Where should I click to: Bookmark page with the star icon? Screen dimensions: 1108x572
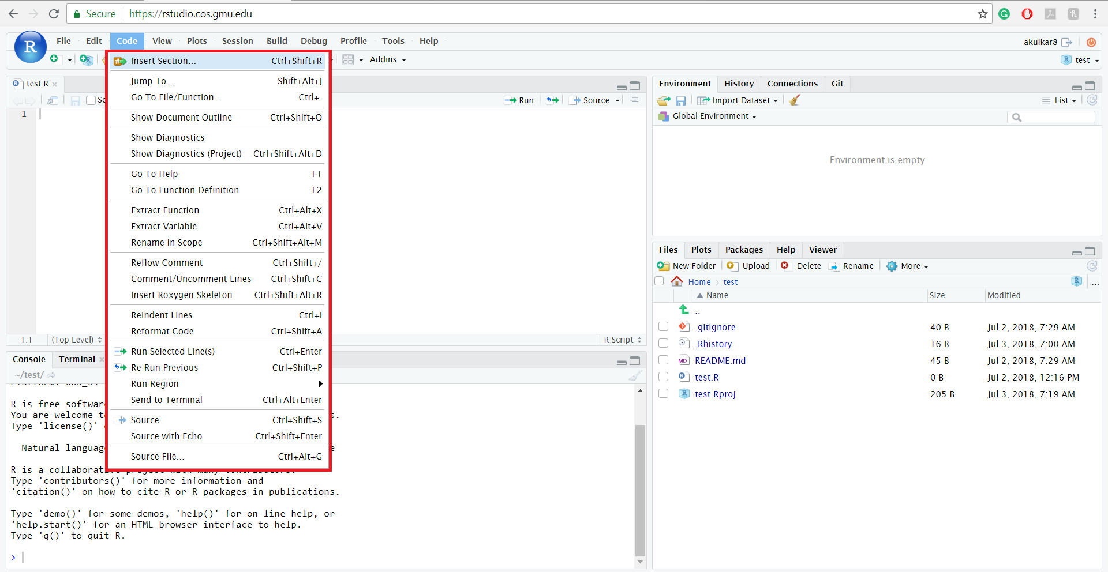[x=983, y=14]
